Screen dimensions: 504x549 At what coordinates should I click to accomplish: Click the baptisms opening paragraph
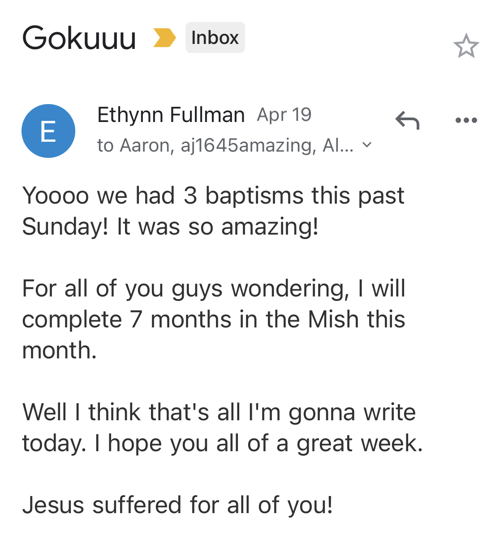click(213, 211)
